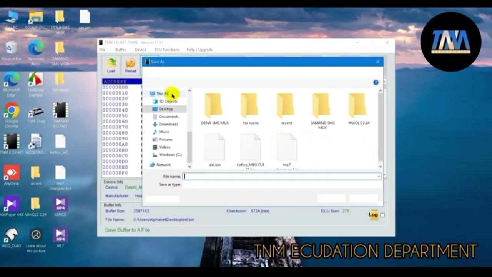The height and width of the screenshot is (277, 492).
Task: Click the Load toolbar icon in TNM ECUKIT
Action: point(111,65)
